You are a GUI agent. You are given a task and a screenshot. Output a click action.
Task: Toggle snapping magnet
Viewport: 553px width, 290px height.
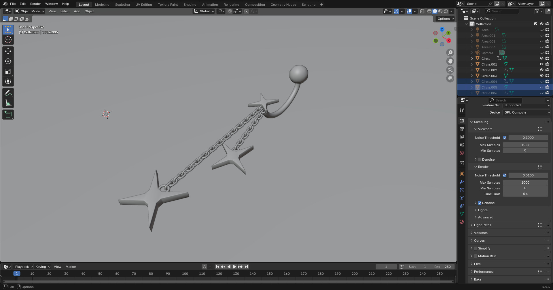pyautogui.click(x=230, y=11)
